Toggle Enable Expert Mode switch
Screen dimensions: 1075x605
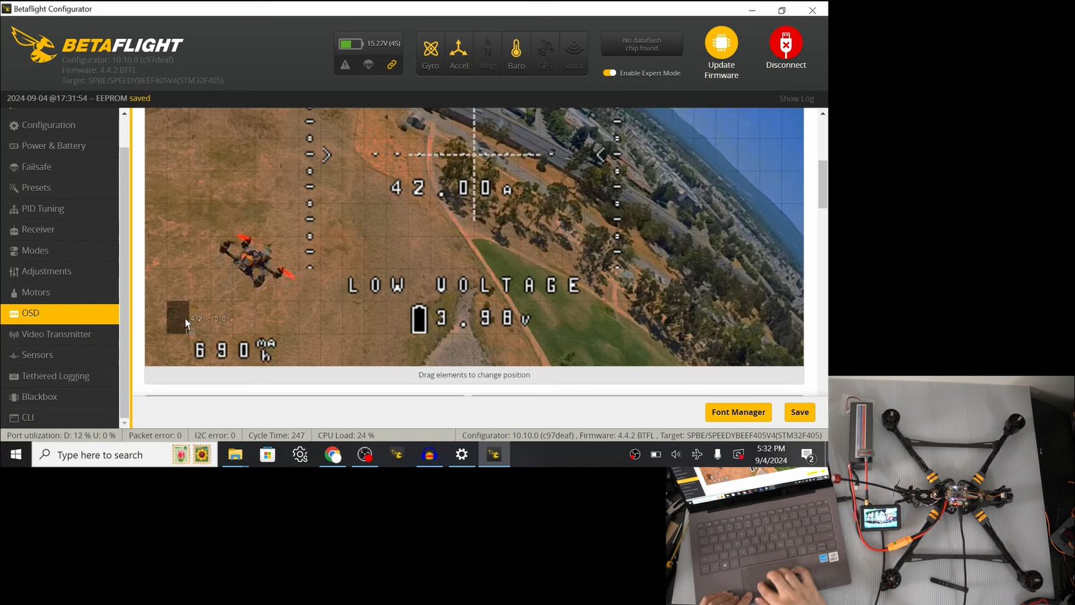(609, 73)
